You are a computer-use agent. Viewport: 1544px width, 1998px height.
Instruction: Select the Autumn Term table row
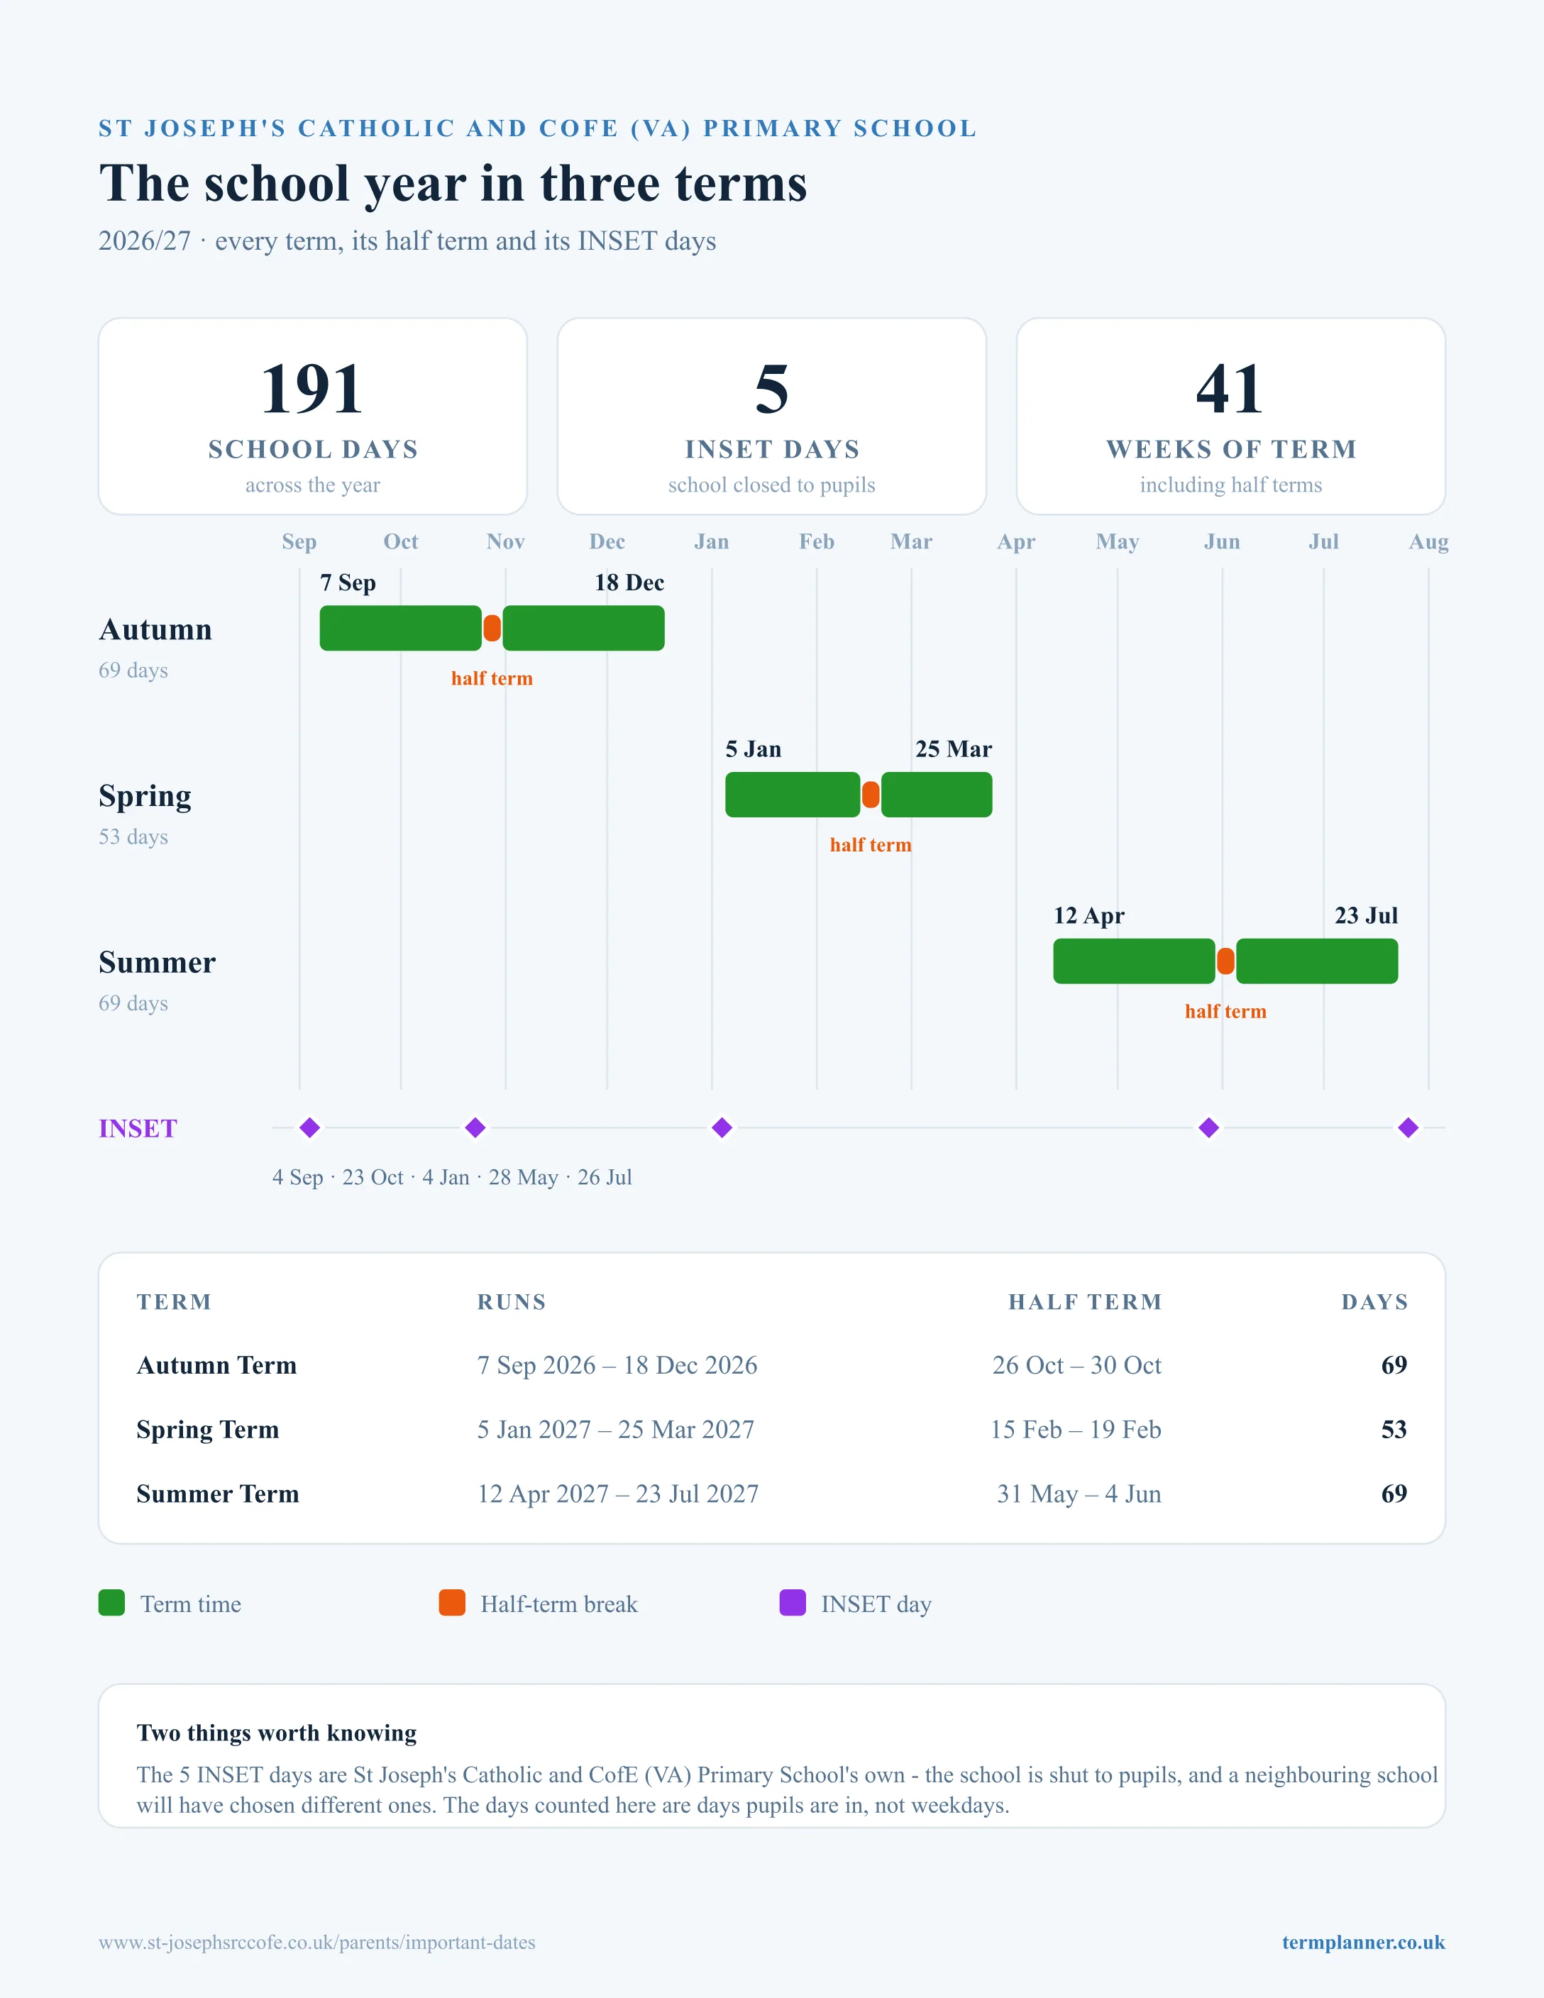tap(772, 1365)
